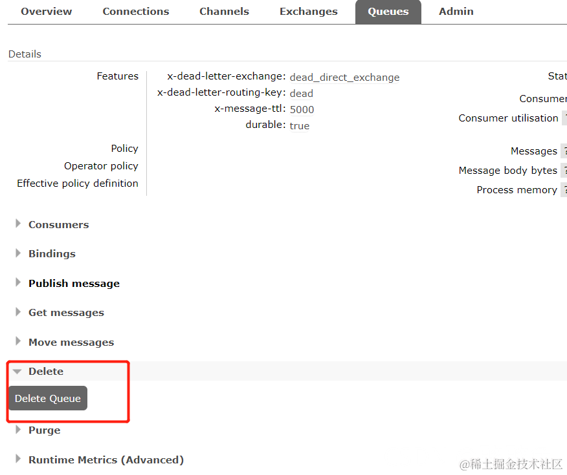Open the Overview tab
The width and height of the screenshot is (567, 475).
[47, 12]
